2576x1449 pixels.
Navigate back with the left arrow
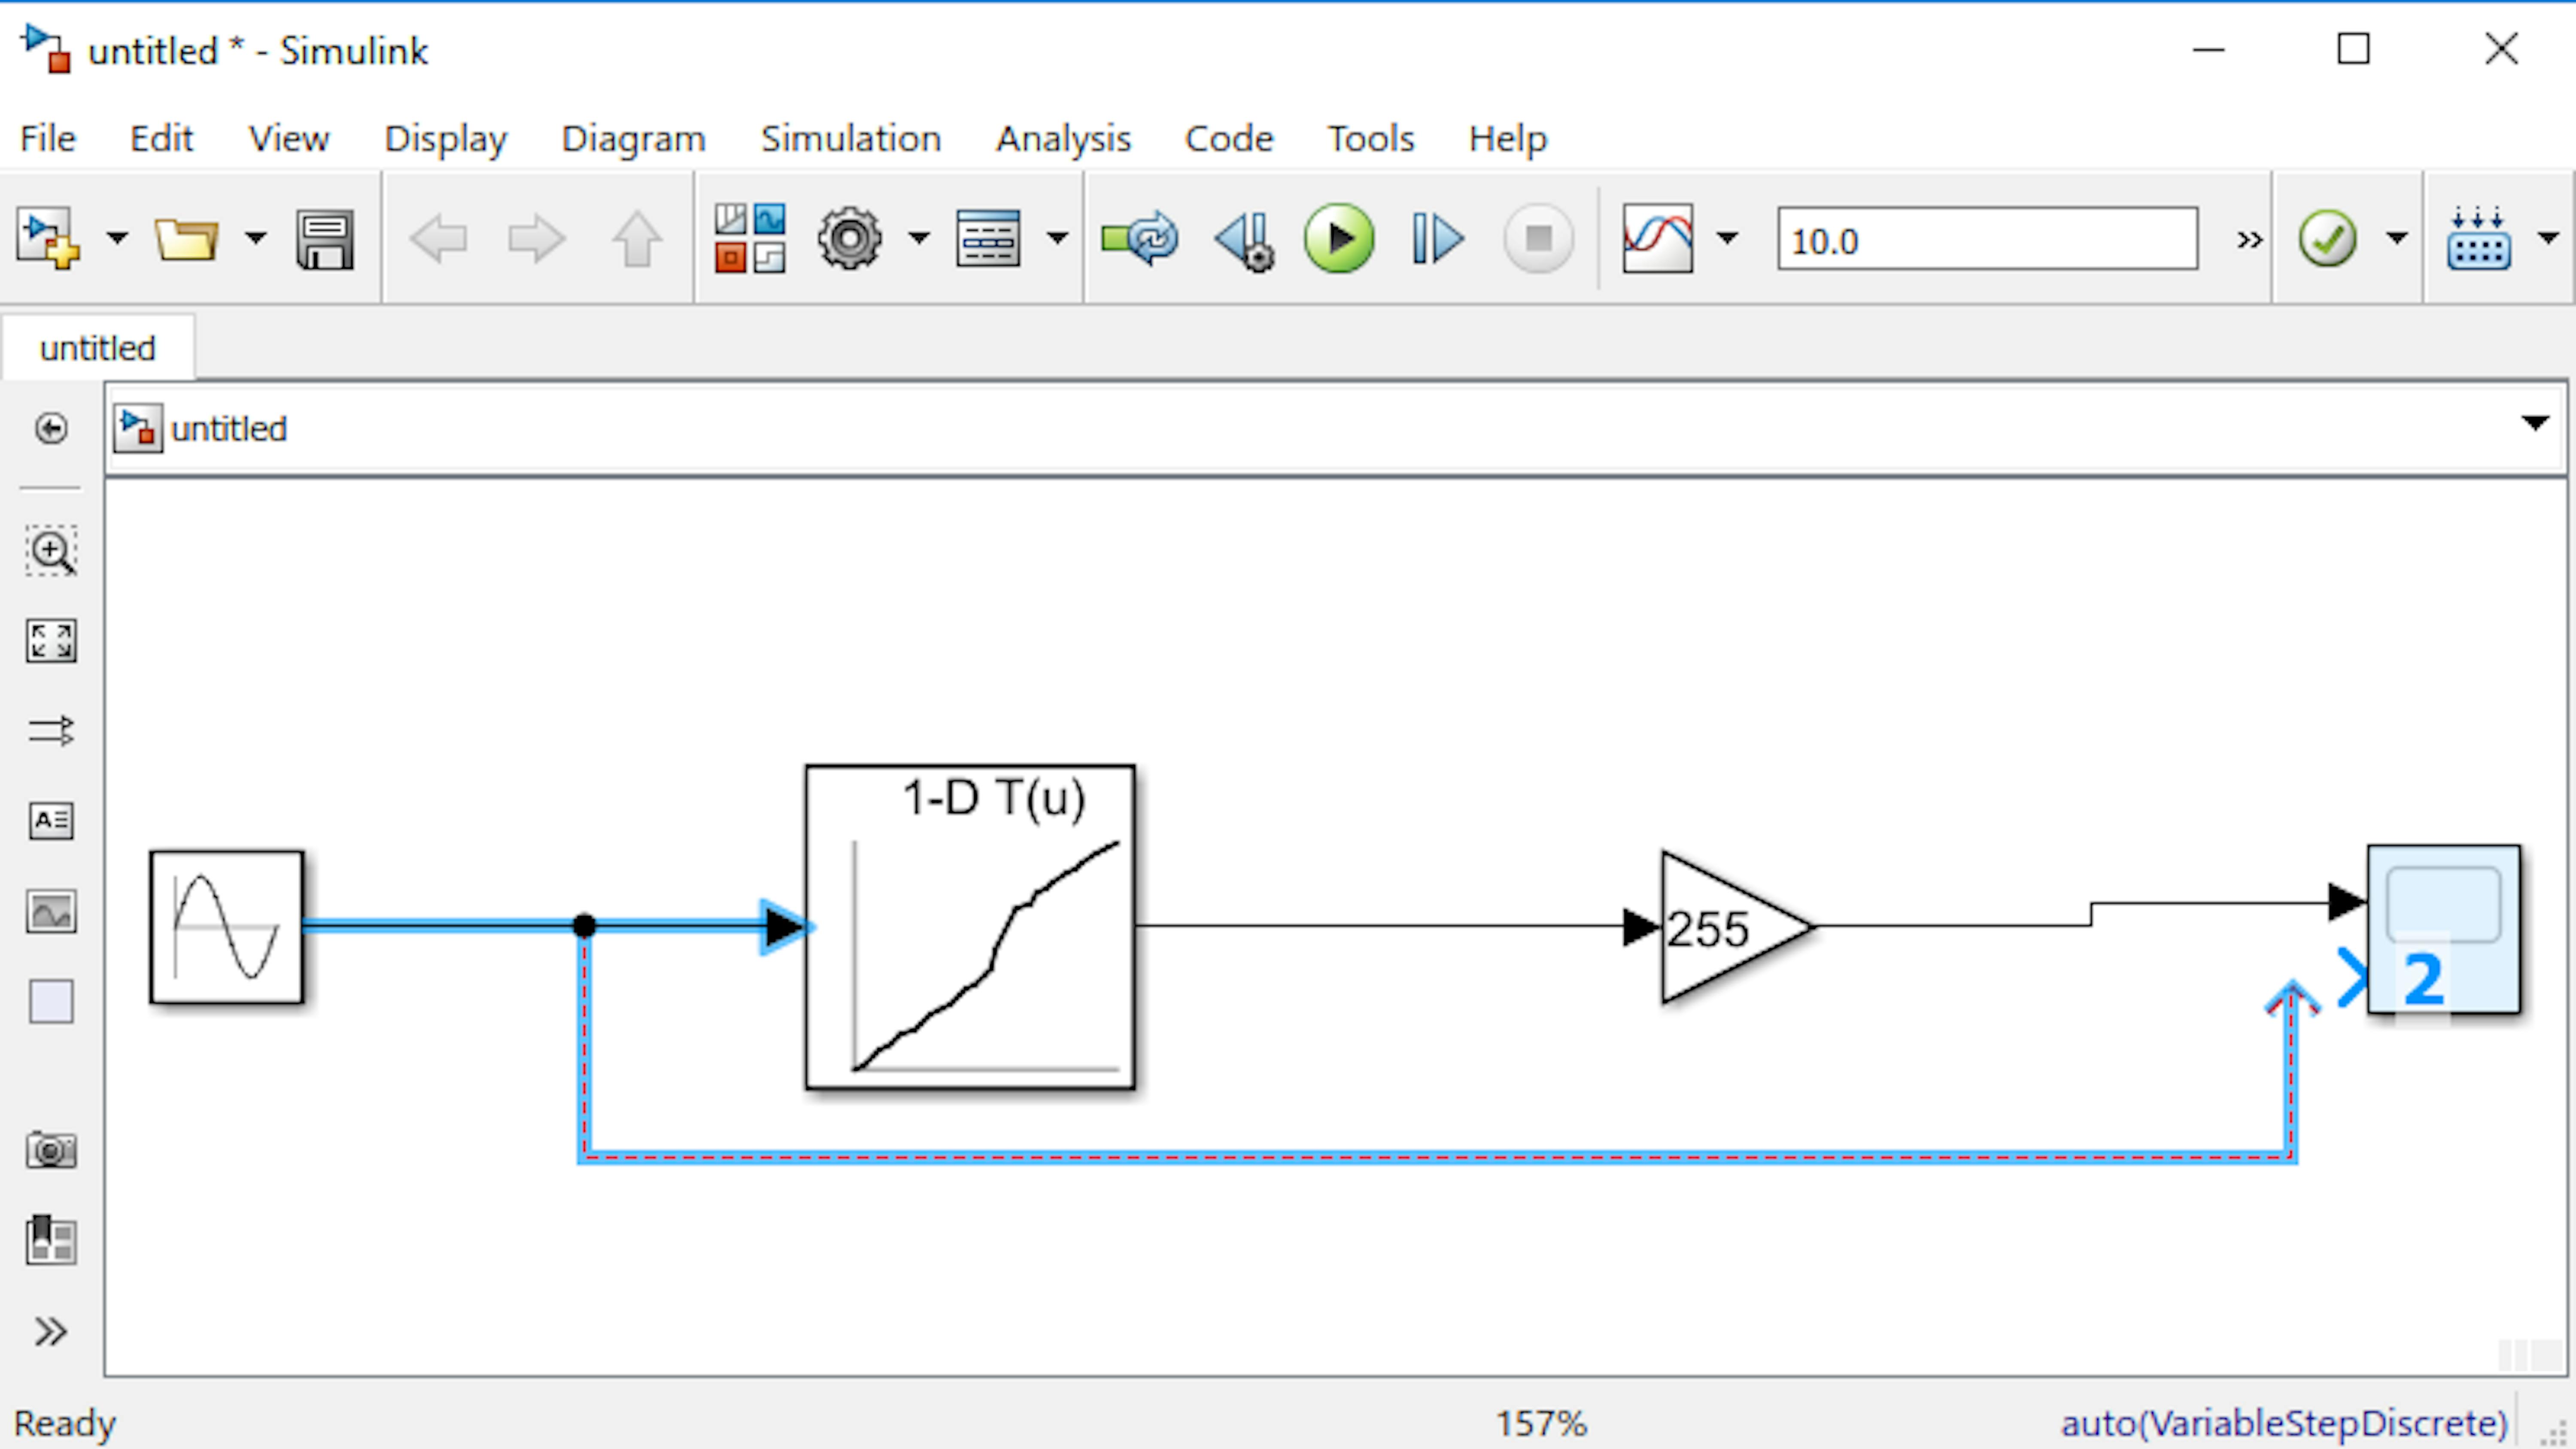(438, 239)
